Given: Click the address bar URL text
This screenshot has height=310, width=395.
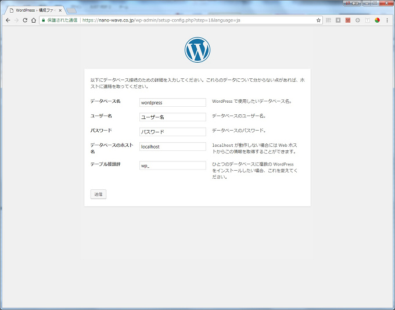Looking at the screenshot, I should pos(161,20).
